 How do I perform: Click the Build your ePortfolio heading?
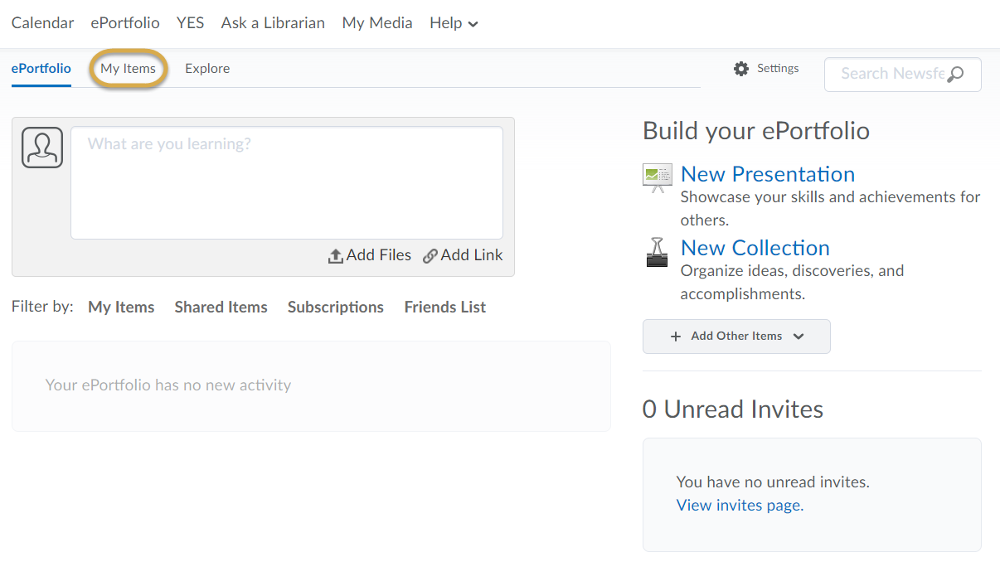pyautogui.click(x=756, y=131)
